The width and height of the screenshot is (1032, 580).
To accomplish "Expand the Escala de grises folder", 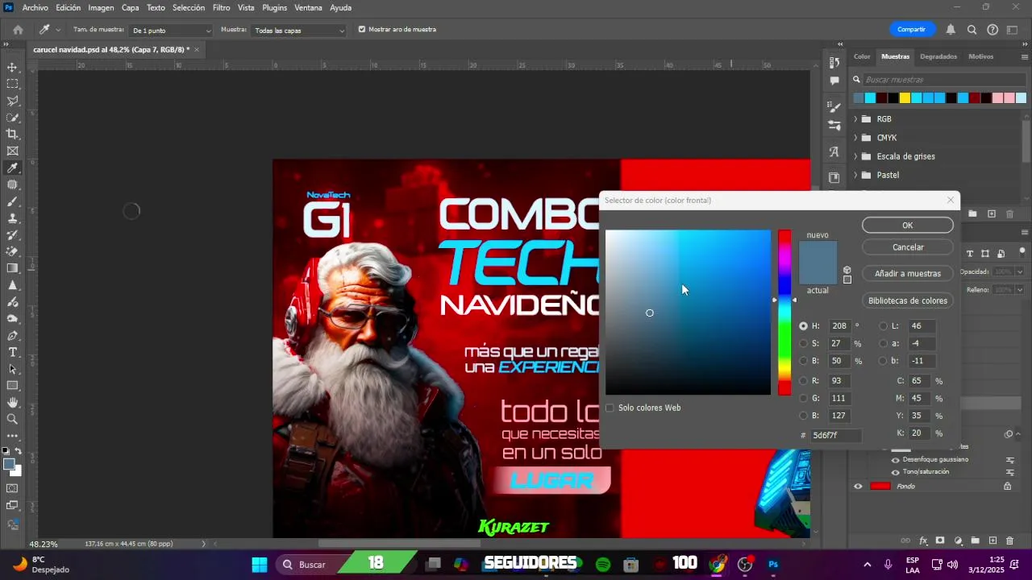I will click(855, 156).
